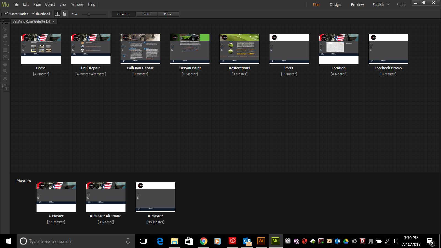This screenshot has height=248, width=441.
Task: Select the Restorations page thumbnail
Action: click(x=240, y=49)
